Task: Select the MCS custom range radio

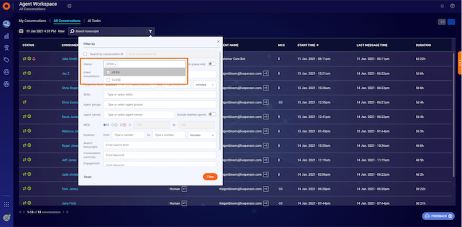Action: coord(129,125)
